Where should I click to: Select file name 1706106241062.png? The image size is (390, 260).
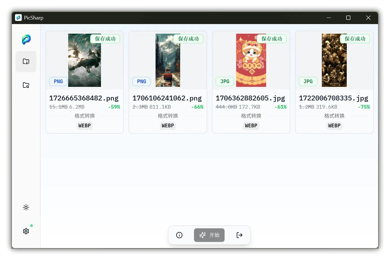click(x=167, y=98)
